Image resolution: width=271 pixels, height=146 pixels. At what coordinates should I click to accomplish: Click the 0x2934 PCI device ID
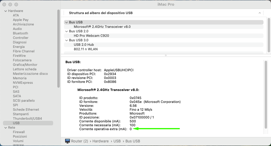point(110,74)
